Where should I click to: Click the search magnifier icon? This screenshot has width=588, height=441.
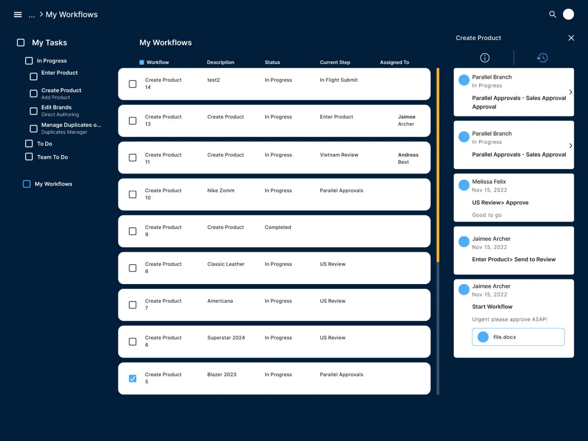pyautogui.click(x=552, y=14)
